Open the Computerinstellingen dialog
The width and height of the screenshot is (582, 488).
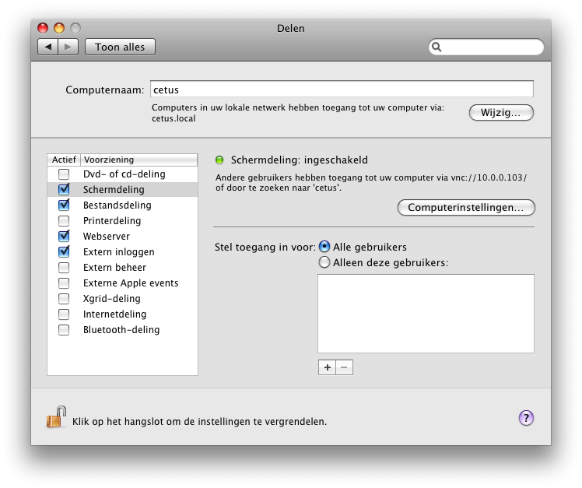click(x=466, y=207)
